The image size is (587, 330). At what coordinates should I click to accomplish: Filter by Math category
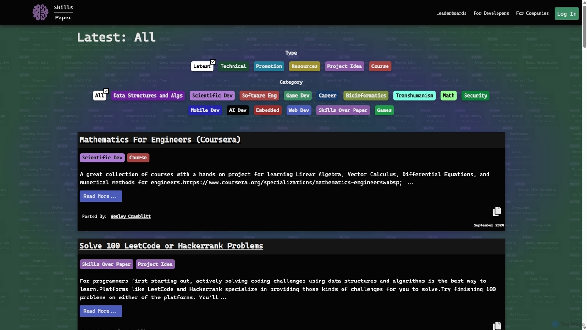(x=449, y=95)
